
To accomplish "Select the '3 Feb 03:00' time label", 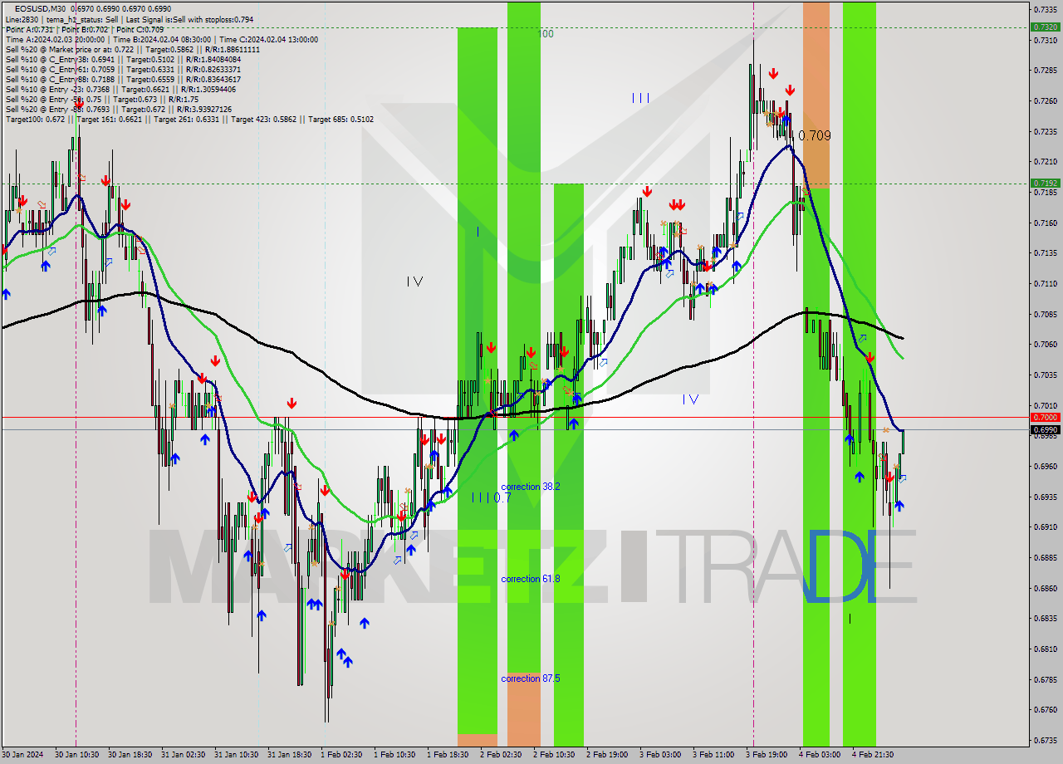I will click(660, 755).
